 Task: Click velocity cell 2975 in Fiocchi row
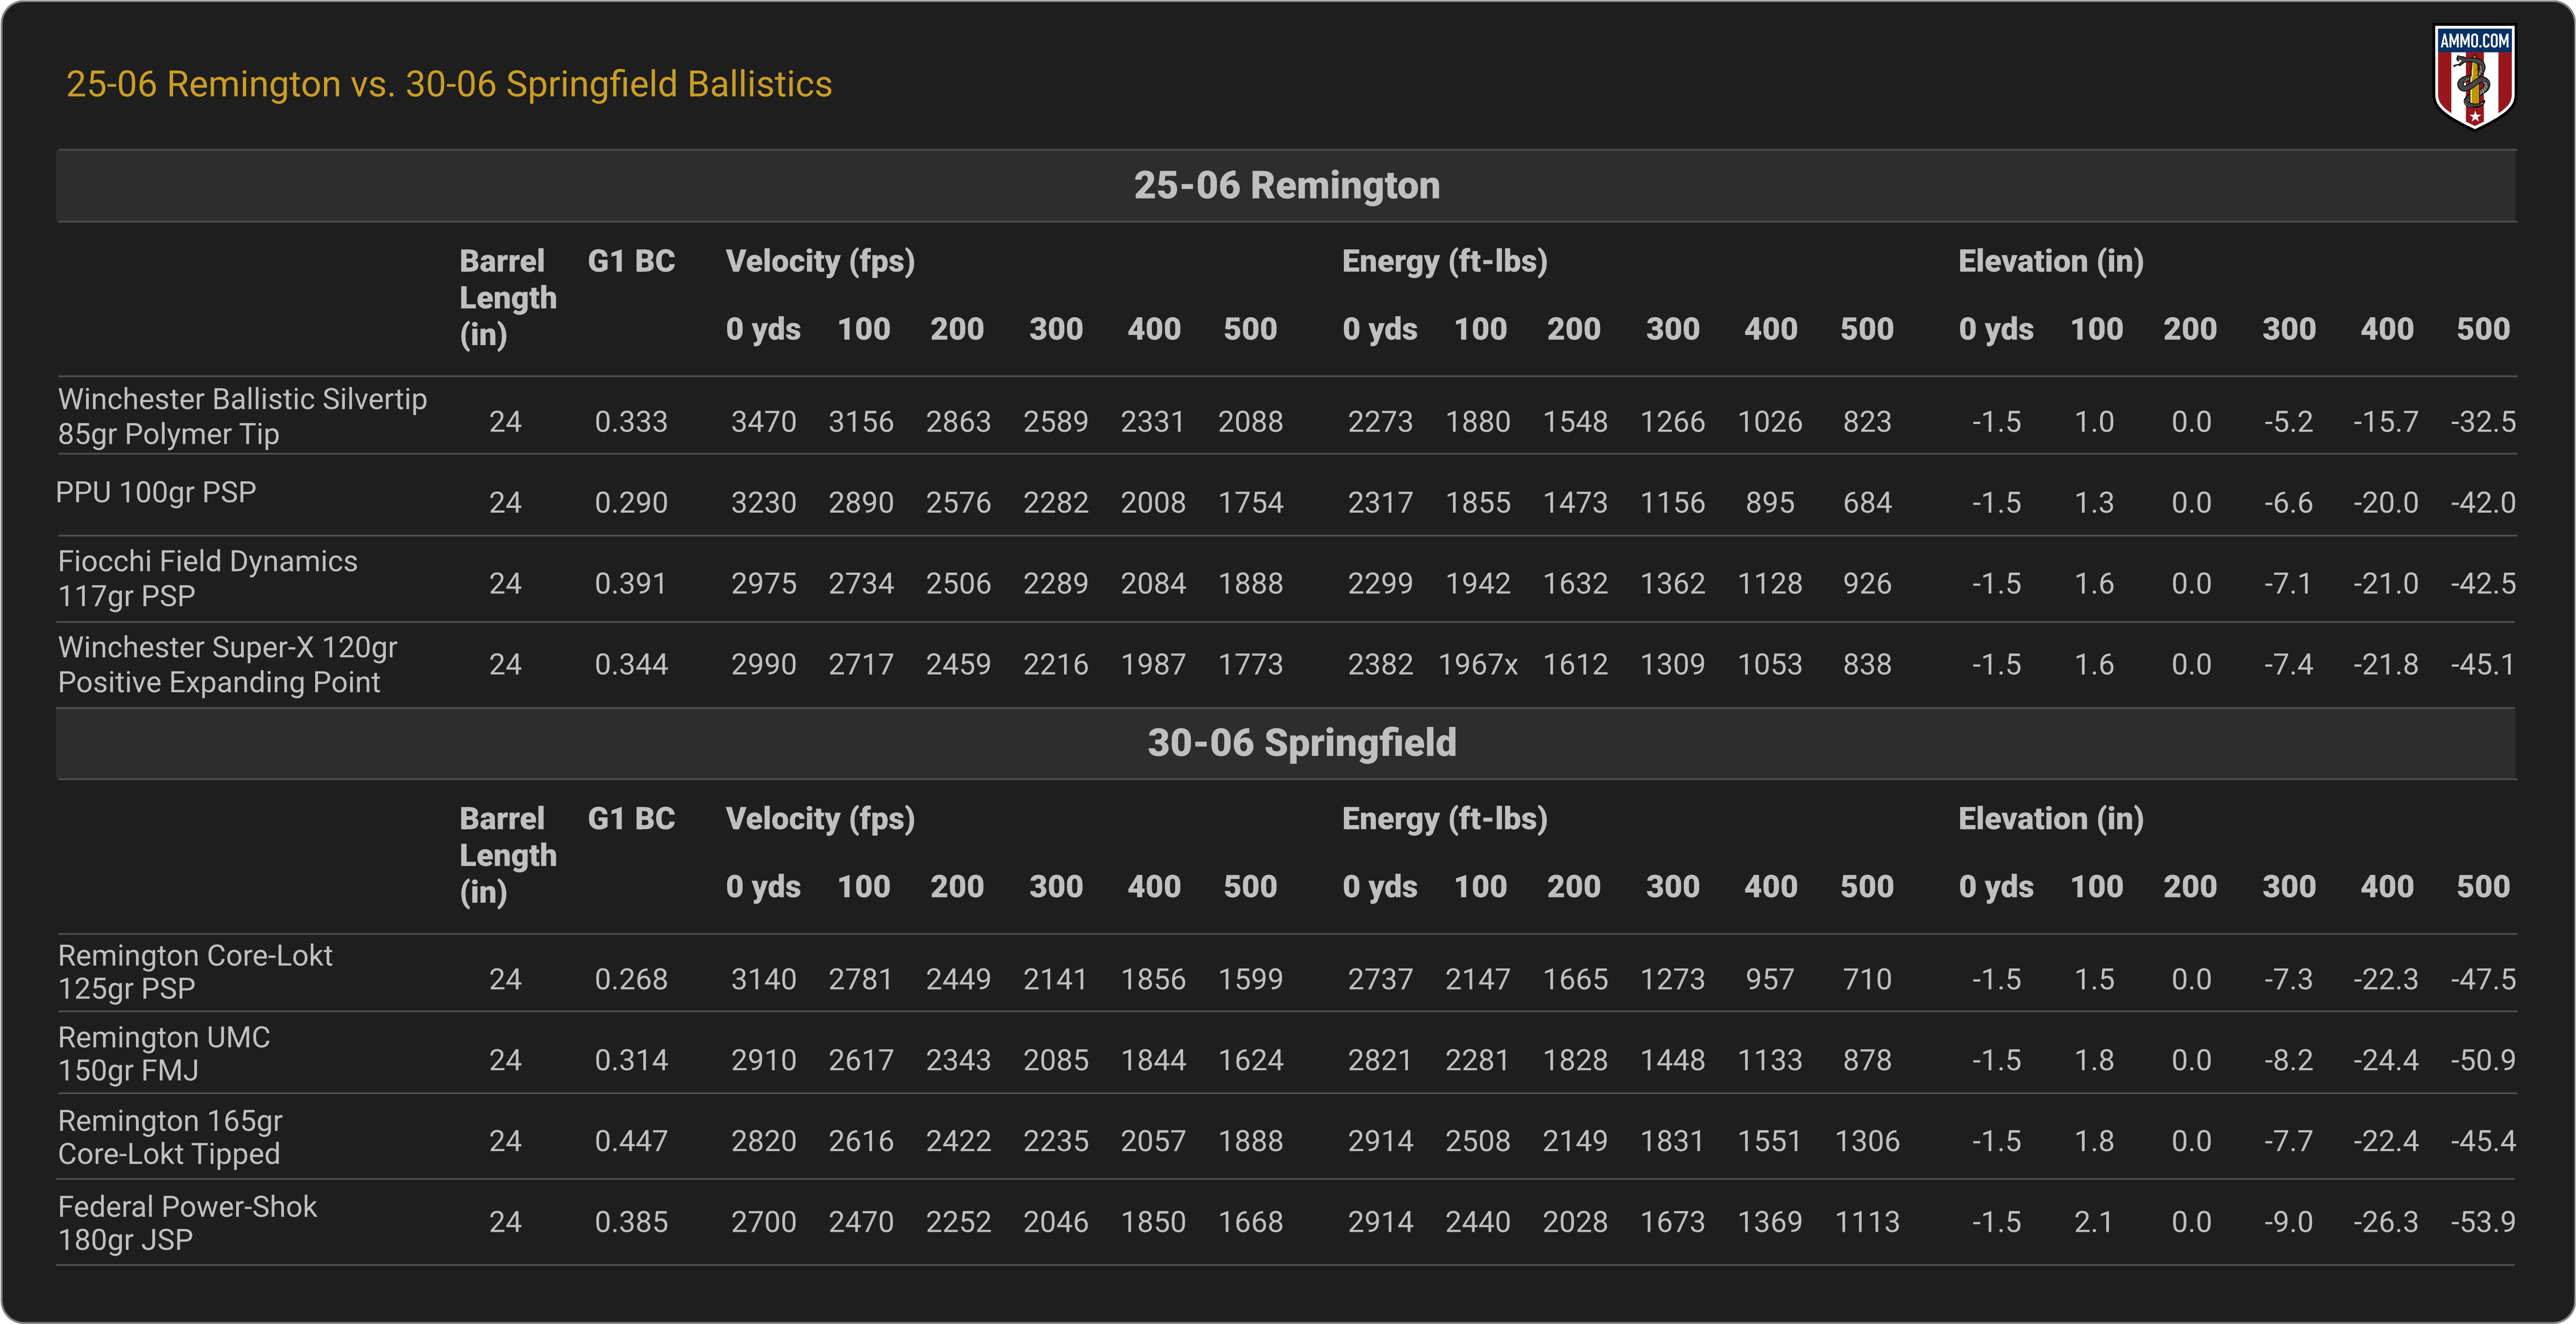tap(764, 584)
